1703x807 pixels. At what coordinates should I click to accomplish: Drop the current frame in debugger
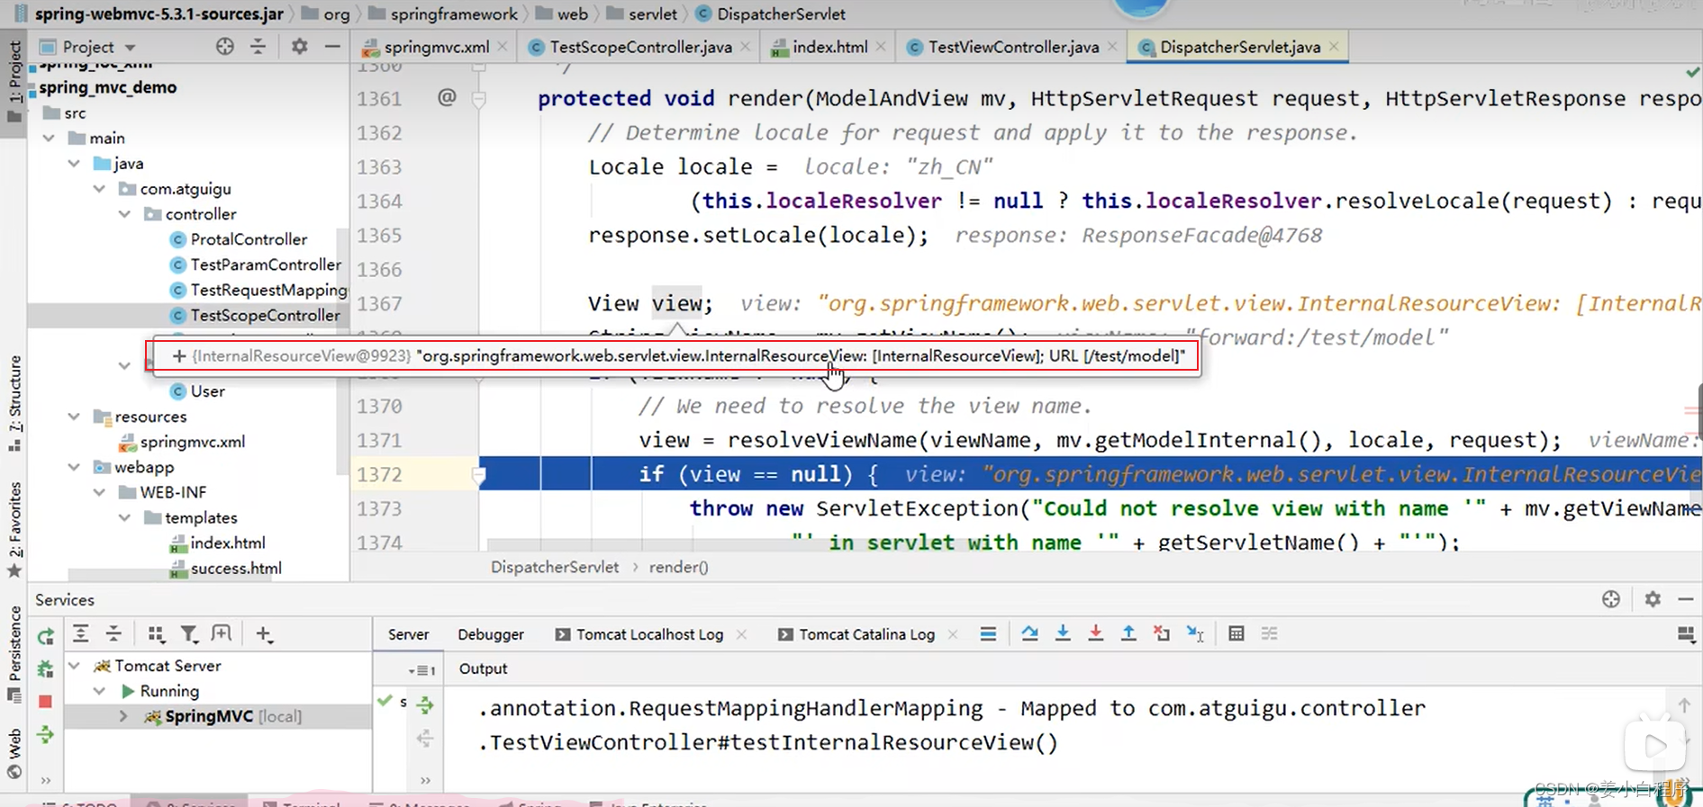[1162, 634]
